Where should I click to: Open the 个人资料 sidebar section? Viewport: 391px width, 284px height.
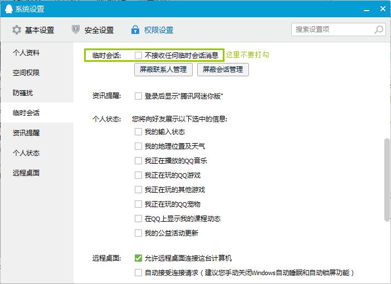click(x=27, y=53)
